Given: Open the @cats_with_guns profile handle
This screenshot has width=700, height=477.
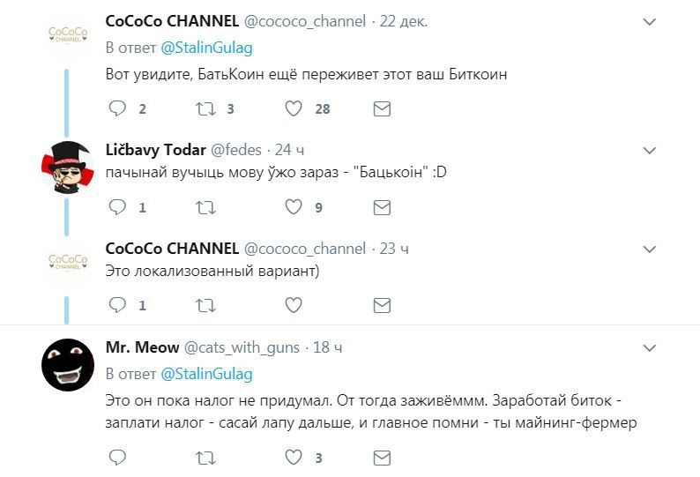Looking at the screenshot, I should coord(242,347).
